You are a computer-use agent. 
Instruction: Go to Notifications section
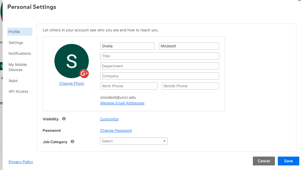[x=20, y=54]
